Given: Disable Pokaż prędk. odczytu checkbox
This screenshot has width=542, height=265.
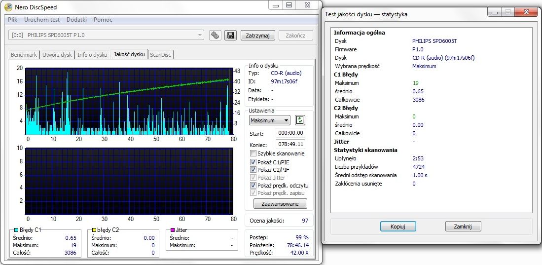Looking at the screenshot, I should click(x=253, y=186).
